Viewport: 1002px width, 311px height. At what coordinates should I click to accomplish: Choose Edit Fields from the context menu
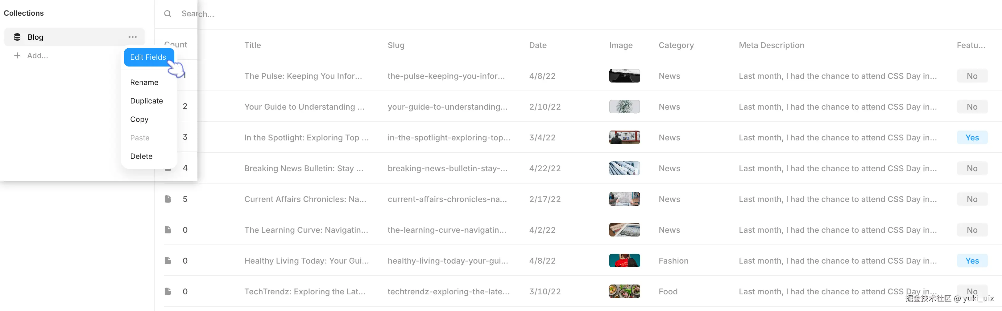pyautogui.click(x=148, y=57)
